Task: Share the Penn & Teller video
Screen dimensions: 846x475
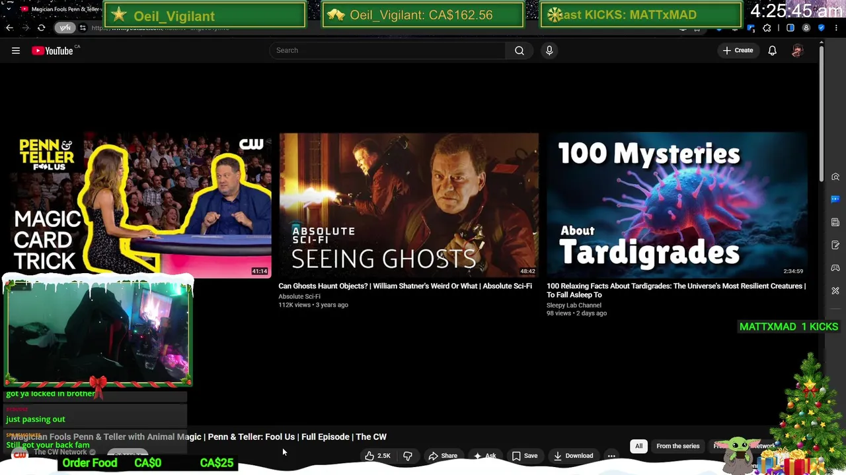Action: pos(443,456)
